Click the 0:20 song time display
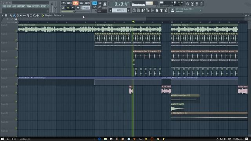Viewport: 251px width, 141px height. click(121, 4)
